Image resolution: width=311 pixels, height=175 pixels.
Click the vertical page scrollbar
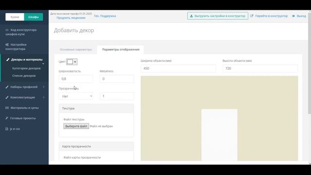310,64
